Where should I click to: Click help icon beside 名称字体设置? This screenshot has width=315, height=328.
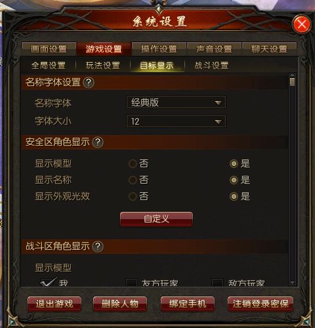[x=89, y=83]
